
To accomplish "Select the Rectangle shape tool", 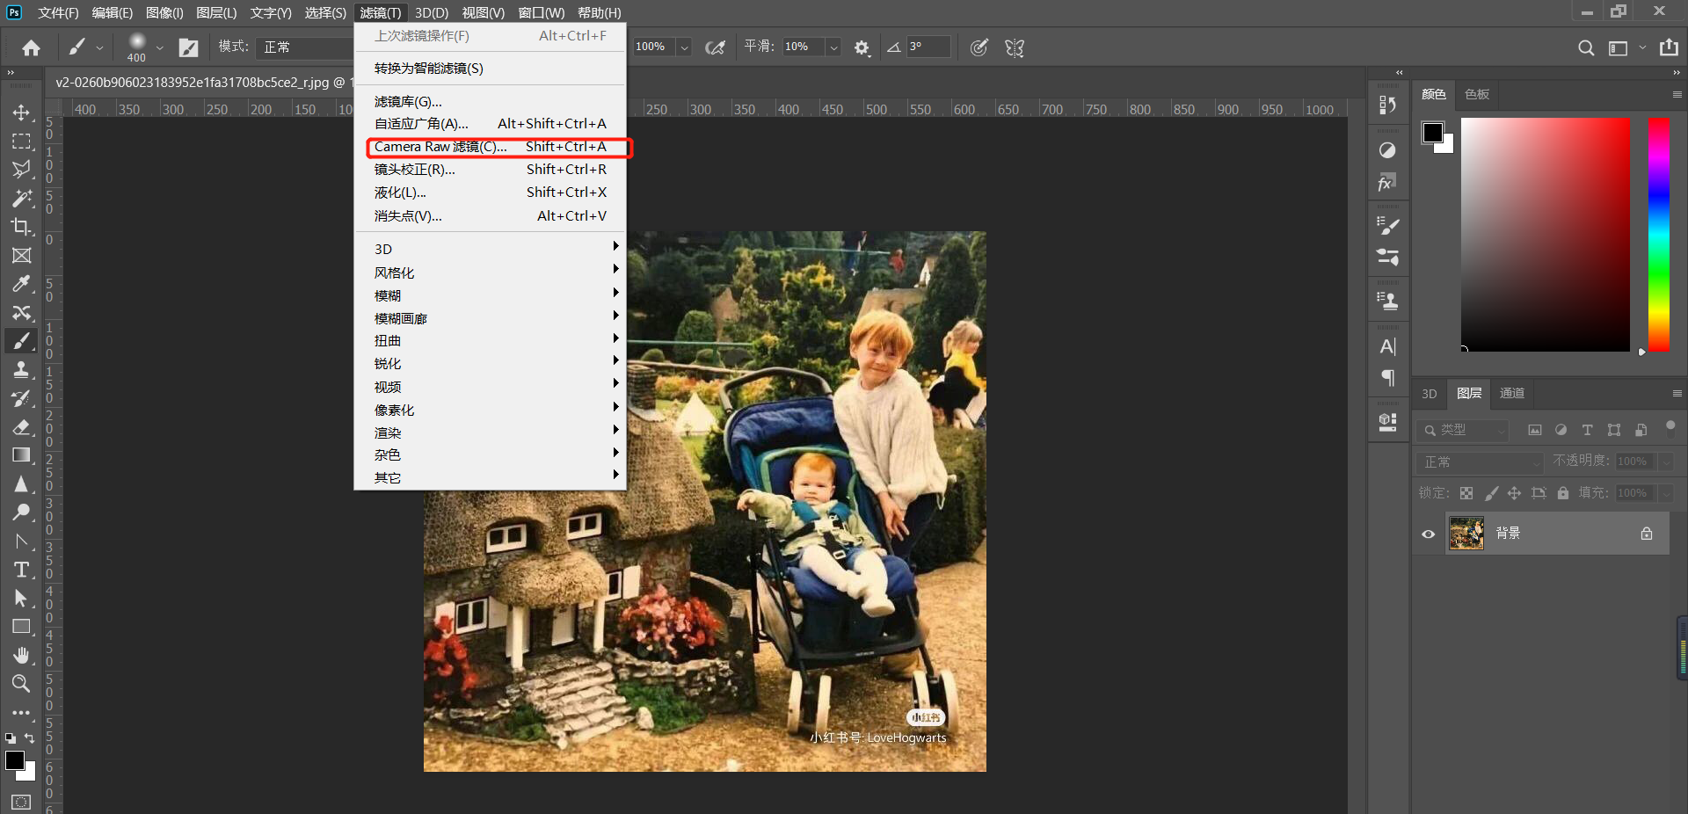I will [x=21, y=627].
